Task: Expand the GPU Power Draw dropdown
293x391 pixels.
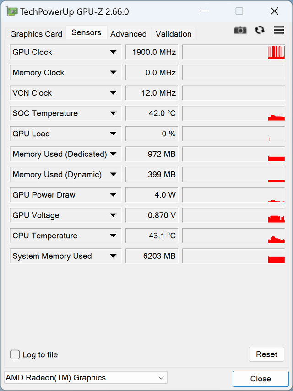Action: pyautogui.click(x=113, y=195)
